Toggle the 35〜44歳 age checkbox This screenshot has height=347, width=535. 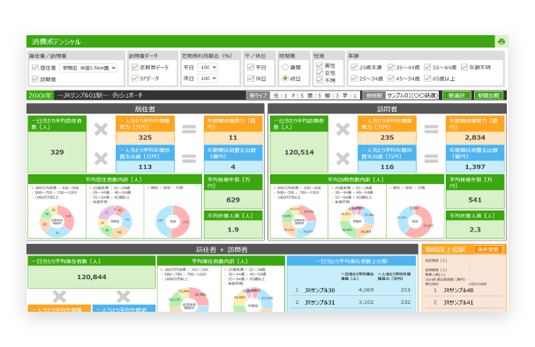(391, 67)
